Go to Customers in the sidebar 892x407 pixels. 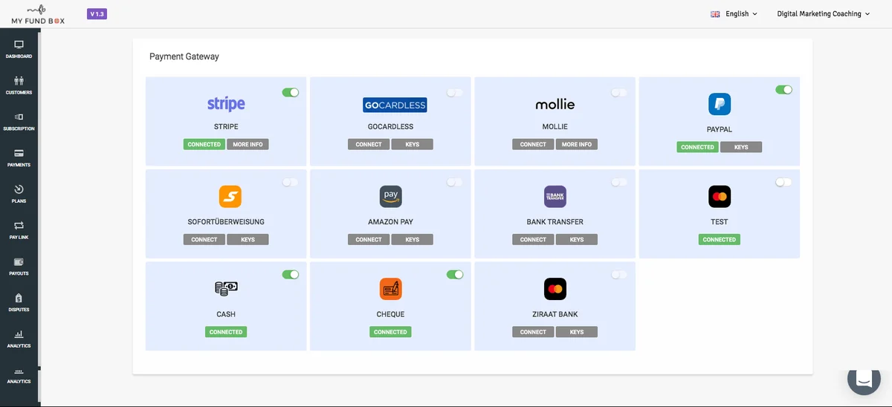19,86
